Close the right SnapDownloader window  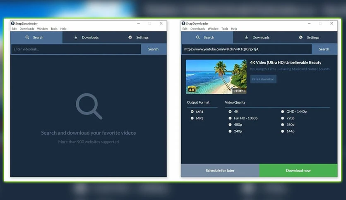tap(332, 24)
